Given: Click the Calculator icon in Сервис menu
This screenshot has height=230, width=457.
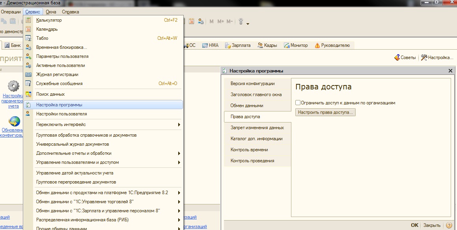Looking at the screenshot, I should [28, 20].
